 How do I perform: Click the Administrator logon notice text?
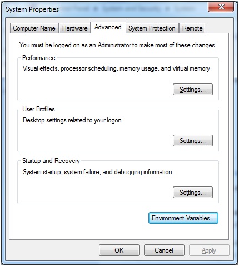[x=118, y=45]
